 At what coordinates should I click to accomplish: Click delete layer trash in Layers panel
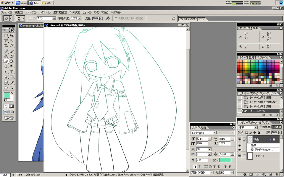point(277,174)
